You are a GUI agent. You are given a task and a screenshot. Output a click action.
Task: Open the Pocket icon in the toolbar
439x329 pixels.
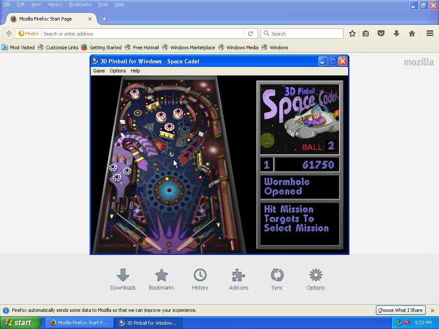click(381, 33)
